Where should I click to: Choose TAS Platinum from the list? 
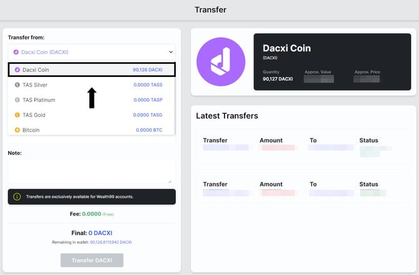point(92,100)
